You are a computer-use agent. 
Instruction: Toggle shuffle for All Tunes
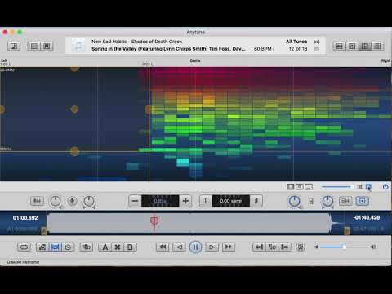[x=316, y=42]
